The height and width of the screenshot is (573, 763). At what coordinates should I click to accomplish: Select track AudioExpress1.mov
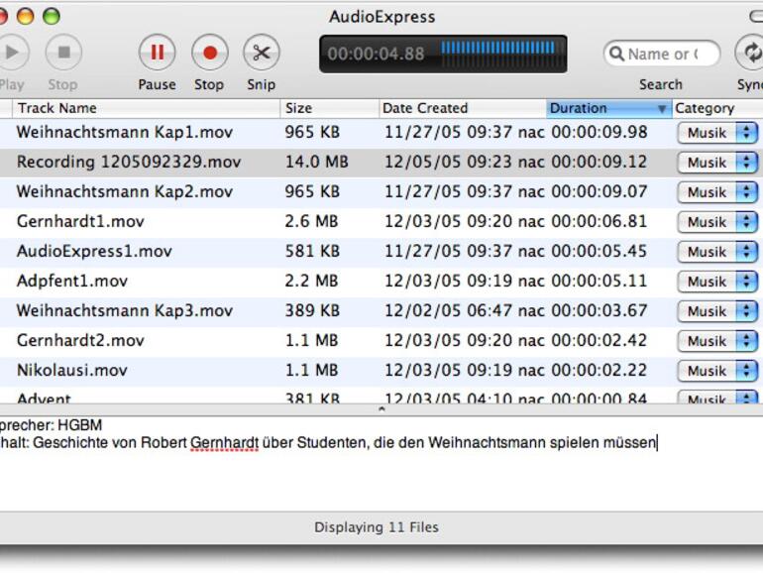point(94,251)
